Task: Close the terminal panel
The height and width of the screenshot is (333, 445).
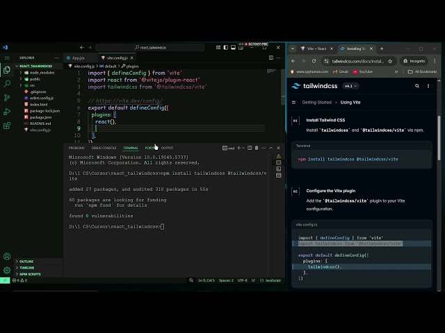Action: pyautogui.click(x=278, y=148)
